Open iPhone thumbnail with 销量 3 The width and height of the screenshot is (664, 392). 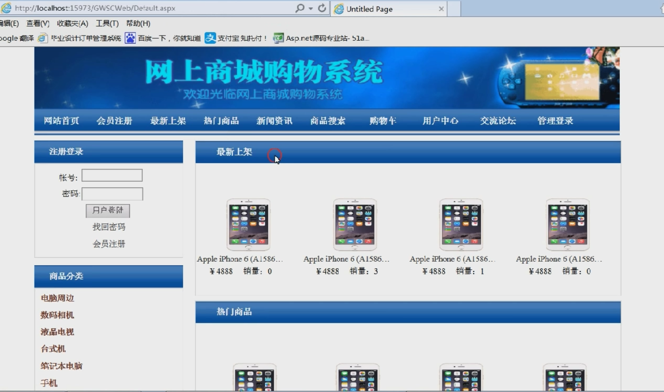point(355,225)
